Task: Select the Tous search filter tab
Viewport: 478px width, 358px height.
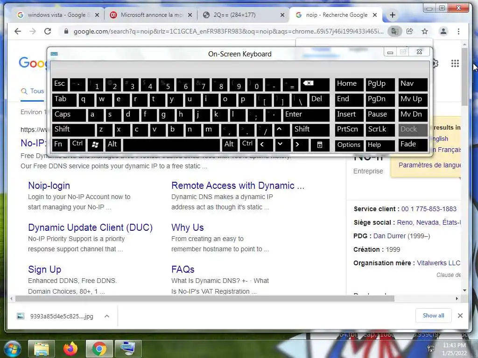Action: (x=32, y=91)
